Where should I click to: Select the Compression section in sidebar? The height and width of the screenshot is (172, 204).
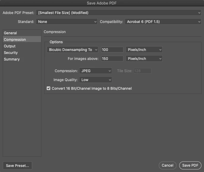point(22,39)
